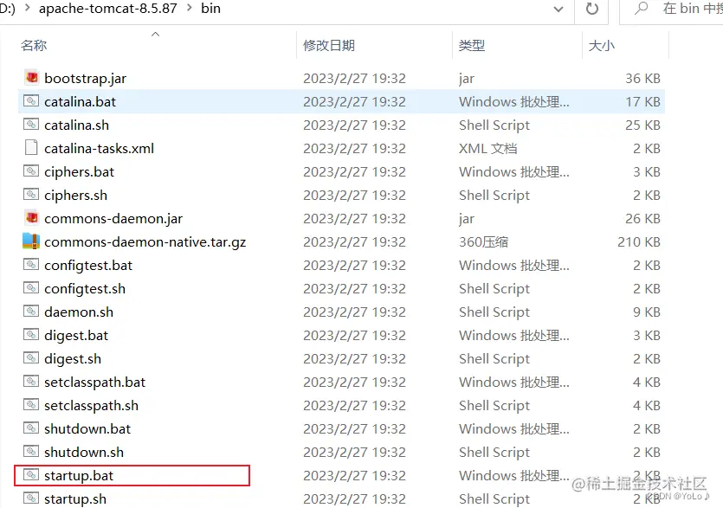Image resolution: width=723 pixels, height=508 pixels.
Task: Click the digest.sh file icon
Action: (31, 358)
